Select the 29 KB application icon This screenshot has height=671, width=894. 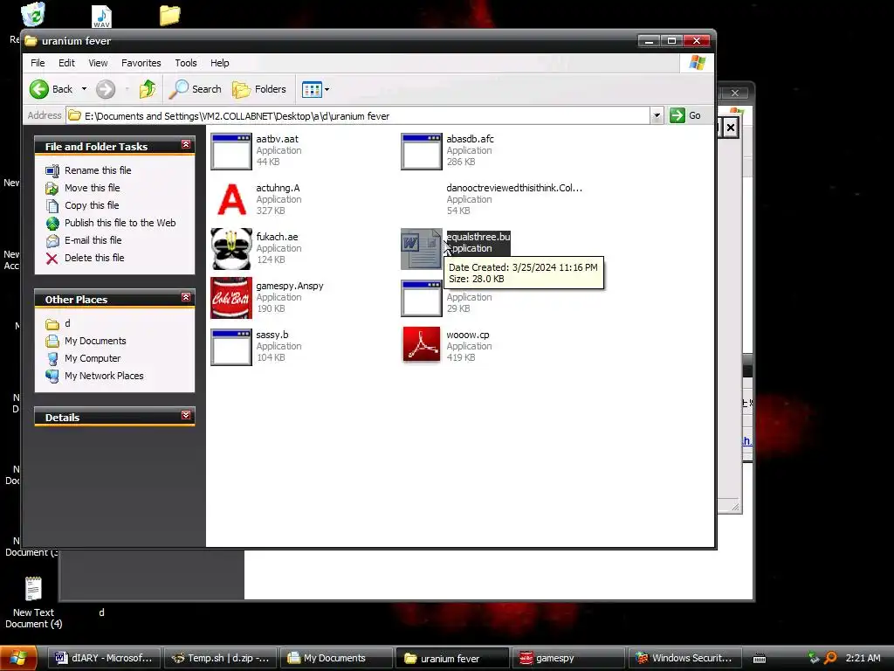(x=422, y=298)
